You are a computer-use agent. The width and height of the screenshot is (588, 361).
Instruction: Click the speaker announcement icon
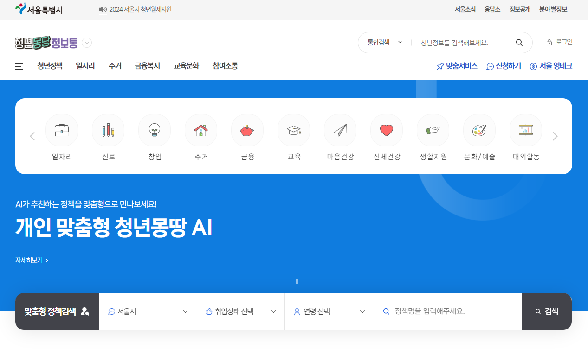point(103,9)
